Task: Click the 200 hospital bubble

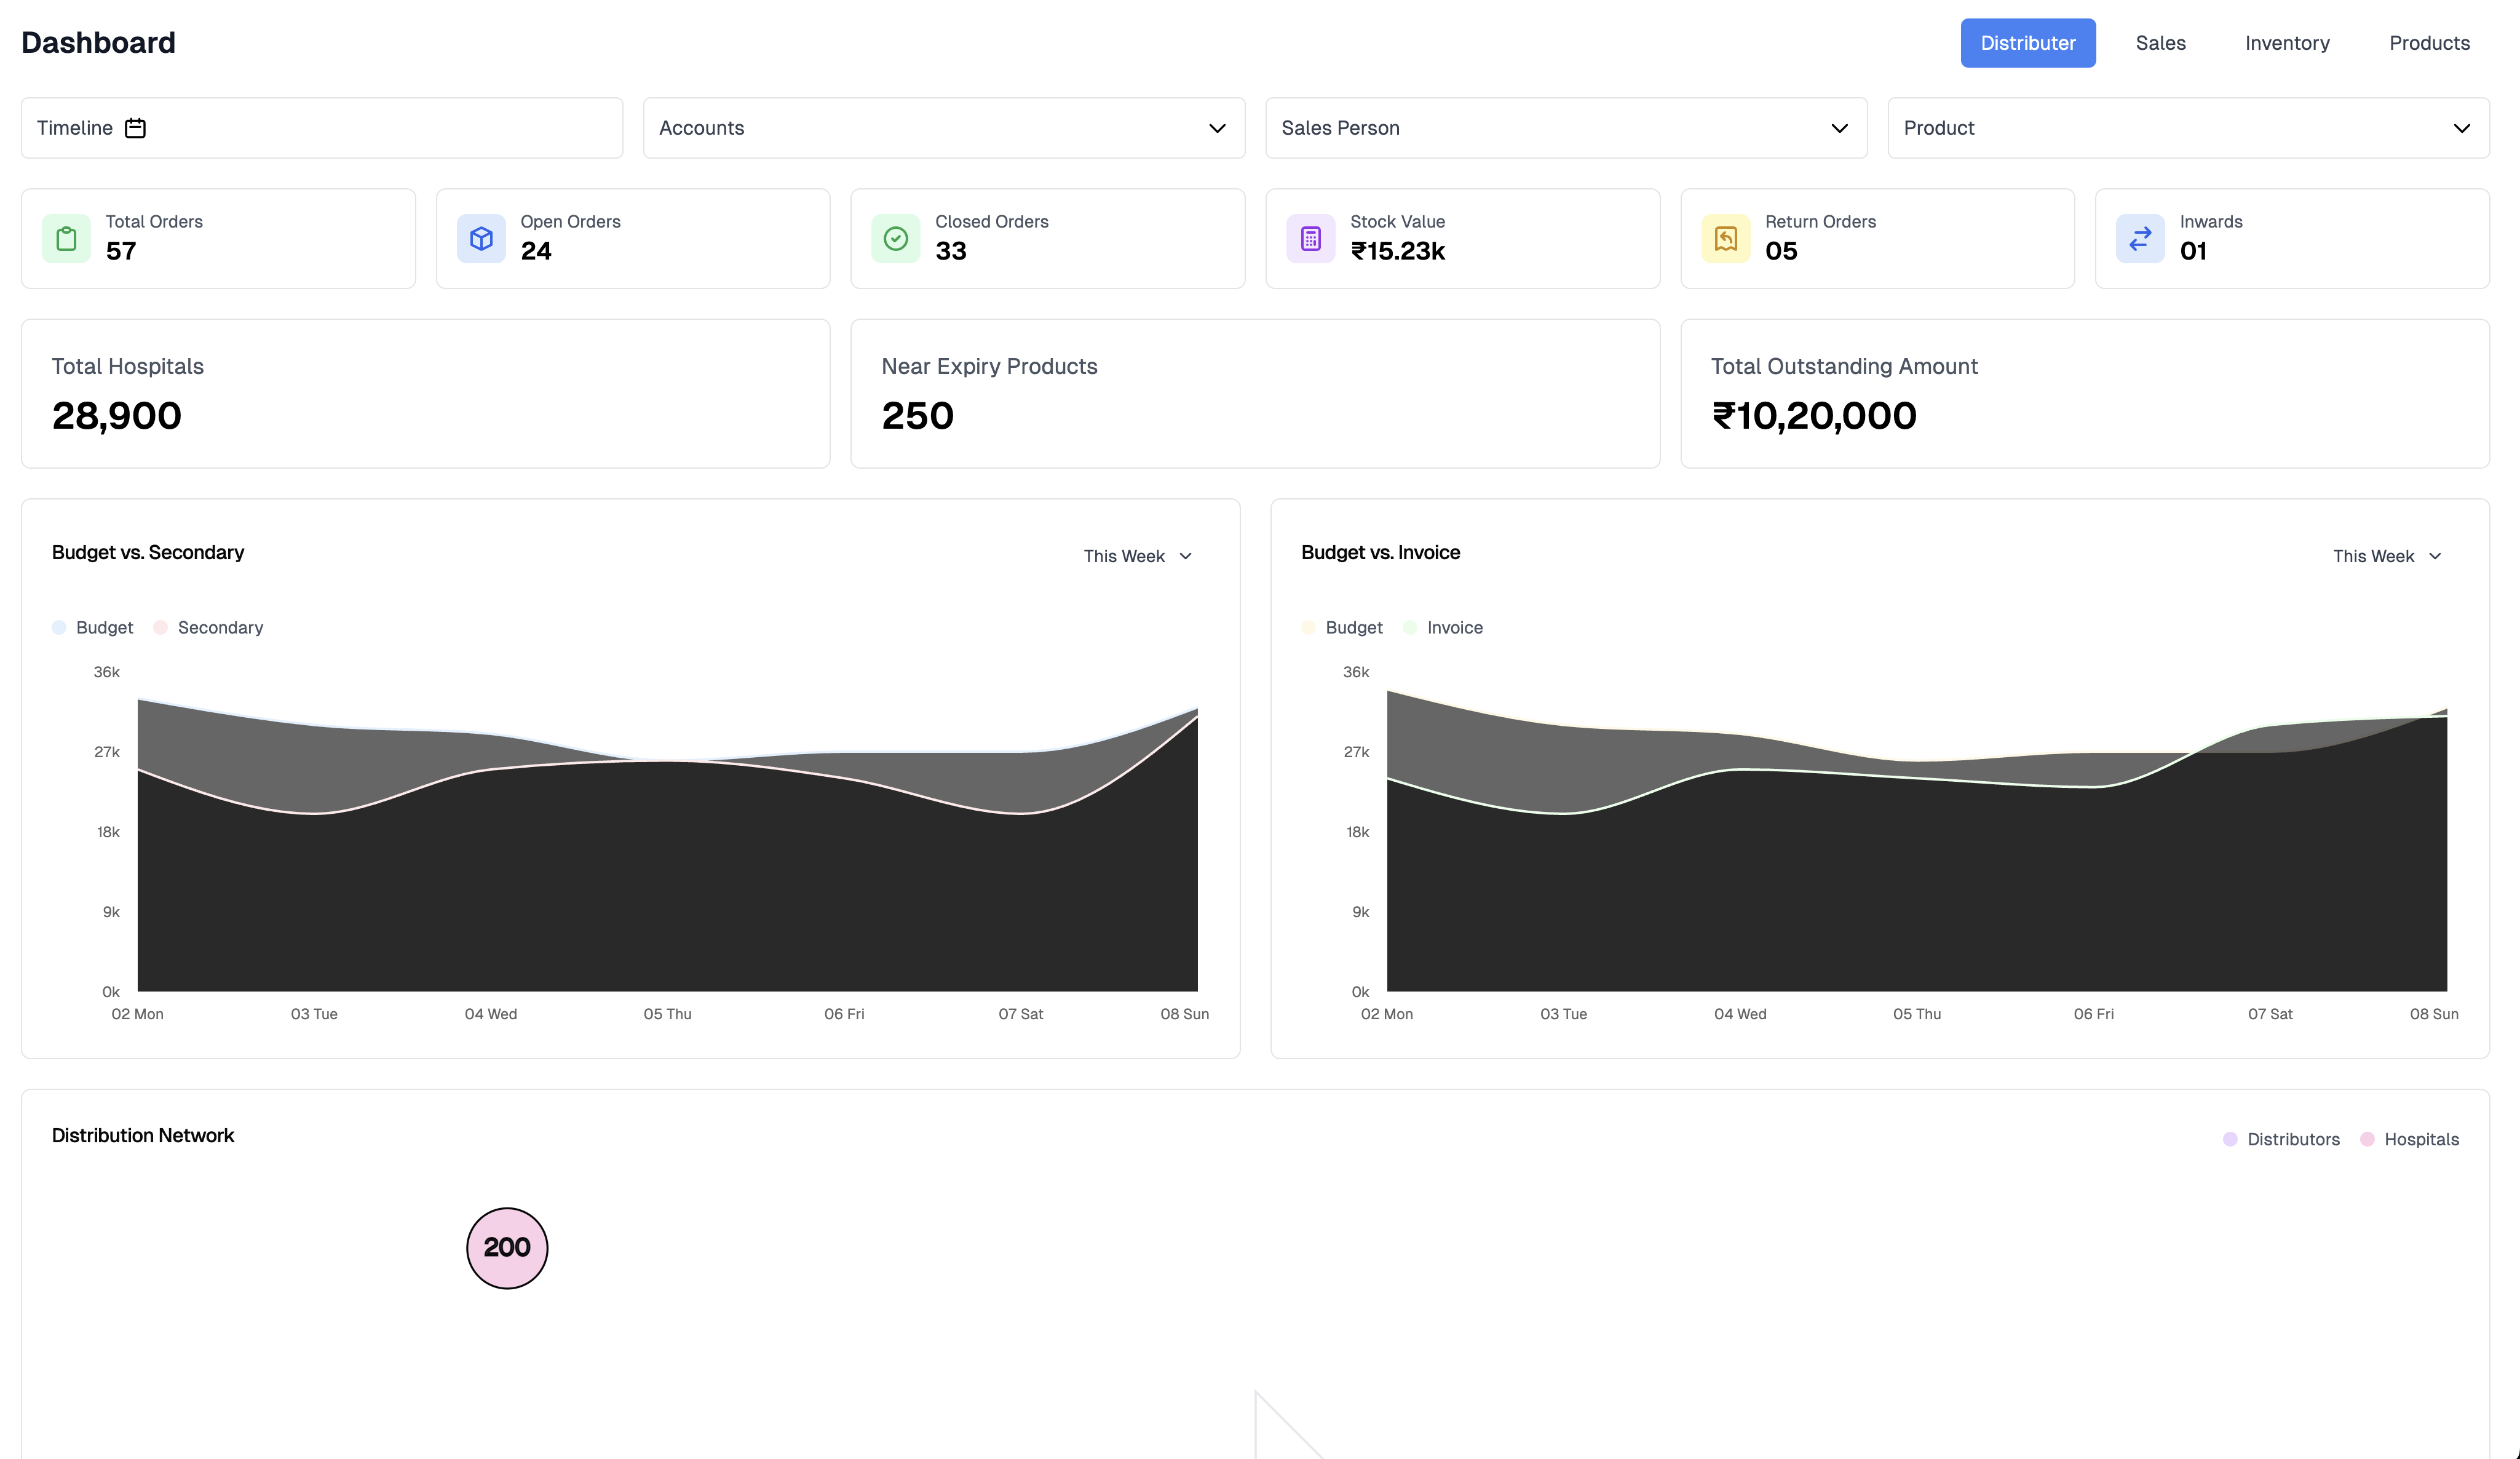Action: (x=507, y=1248)
